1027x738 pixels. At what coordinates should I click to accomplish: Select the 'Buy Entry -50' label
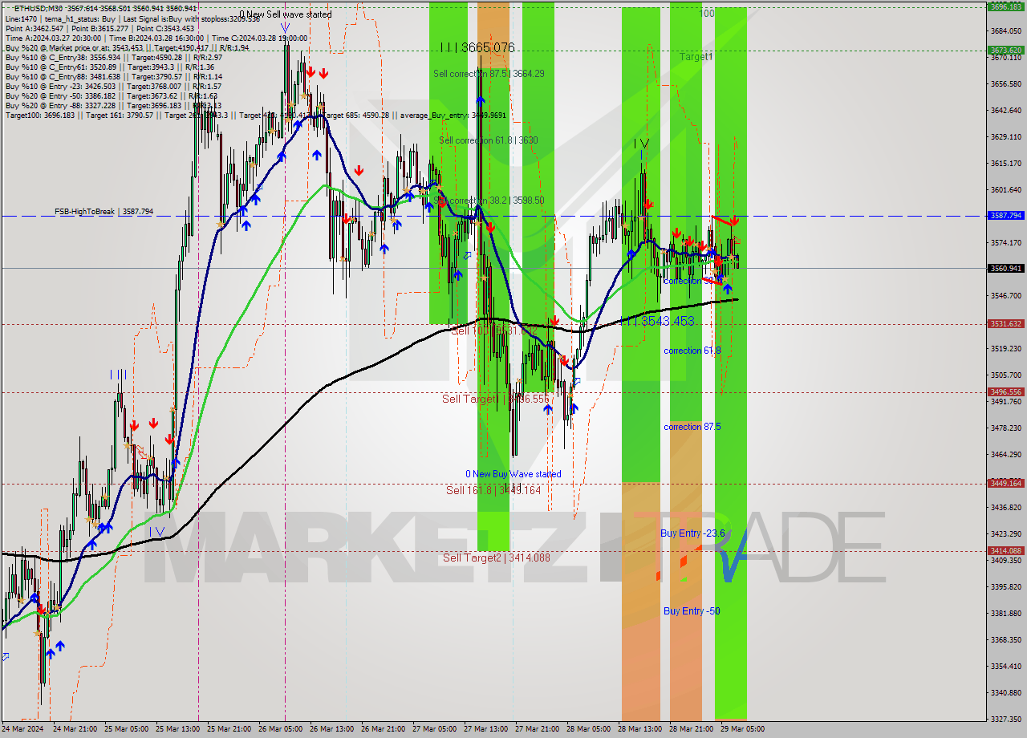pyautogui.click(x=692, y=611)
